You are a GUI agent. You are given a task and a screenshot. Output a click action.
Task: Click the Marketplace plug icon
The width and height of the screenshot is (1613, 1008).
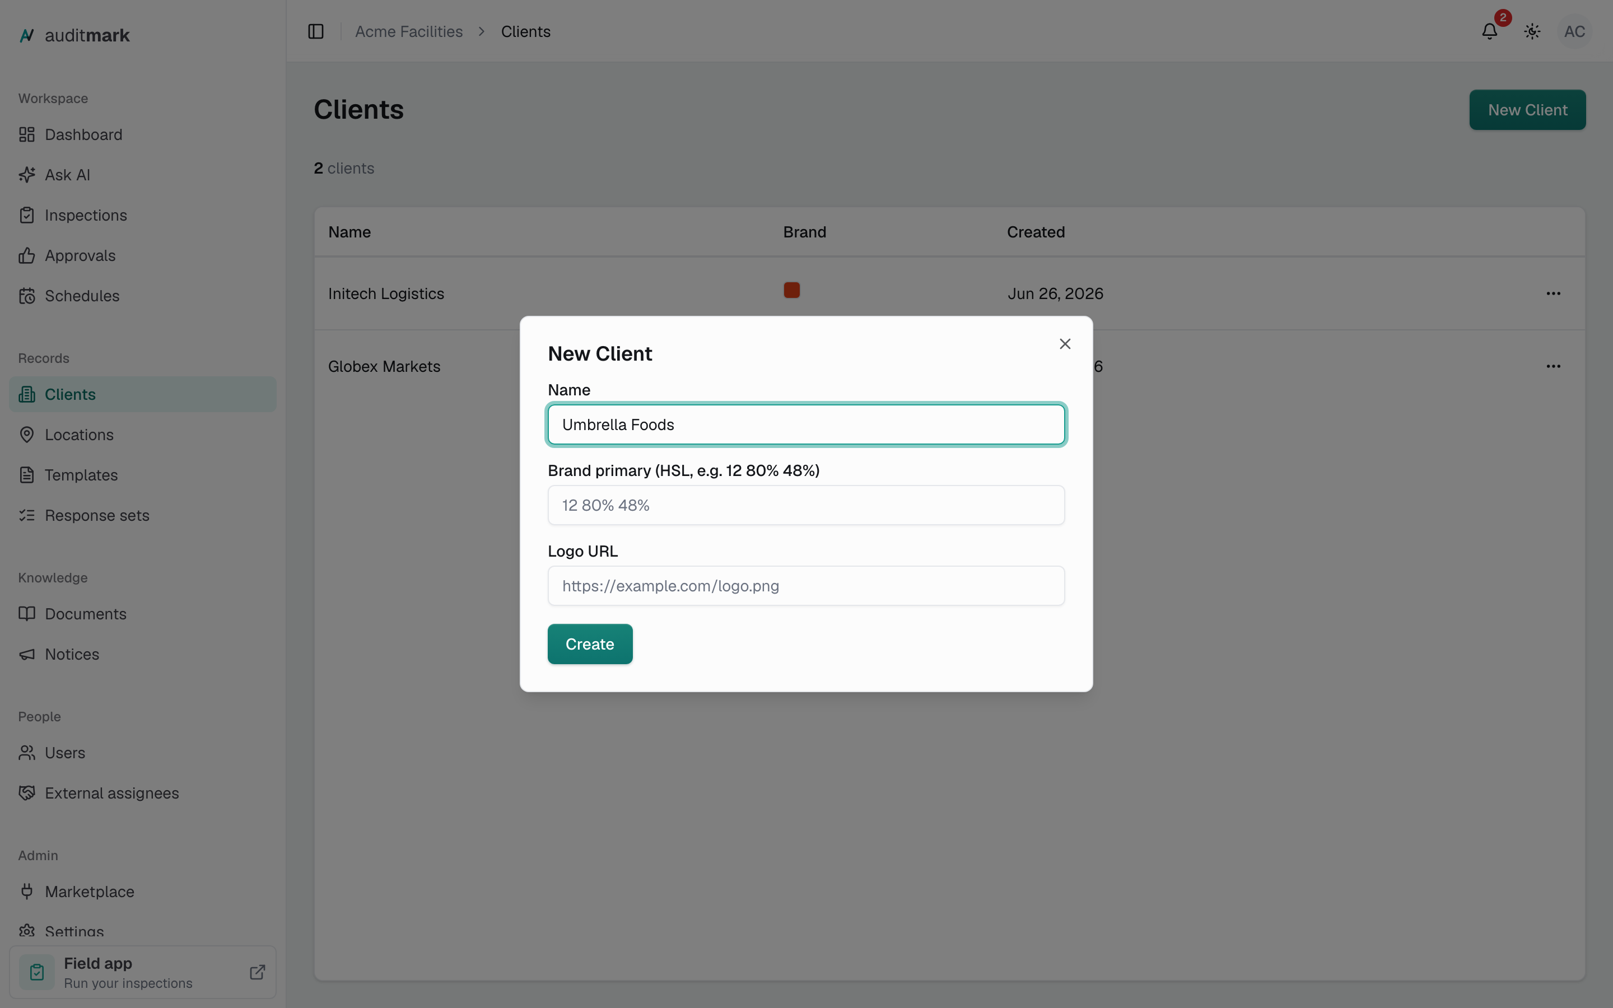(x=27, y=892)
